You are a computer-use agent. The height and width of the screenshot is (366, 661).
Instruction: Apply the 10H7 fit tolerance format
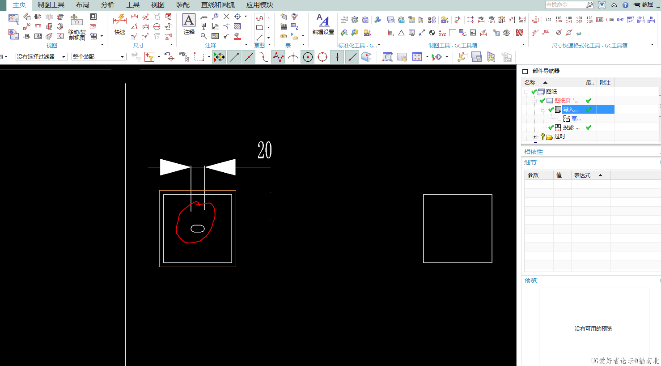point(620,20)
